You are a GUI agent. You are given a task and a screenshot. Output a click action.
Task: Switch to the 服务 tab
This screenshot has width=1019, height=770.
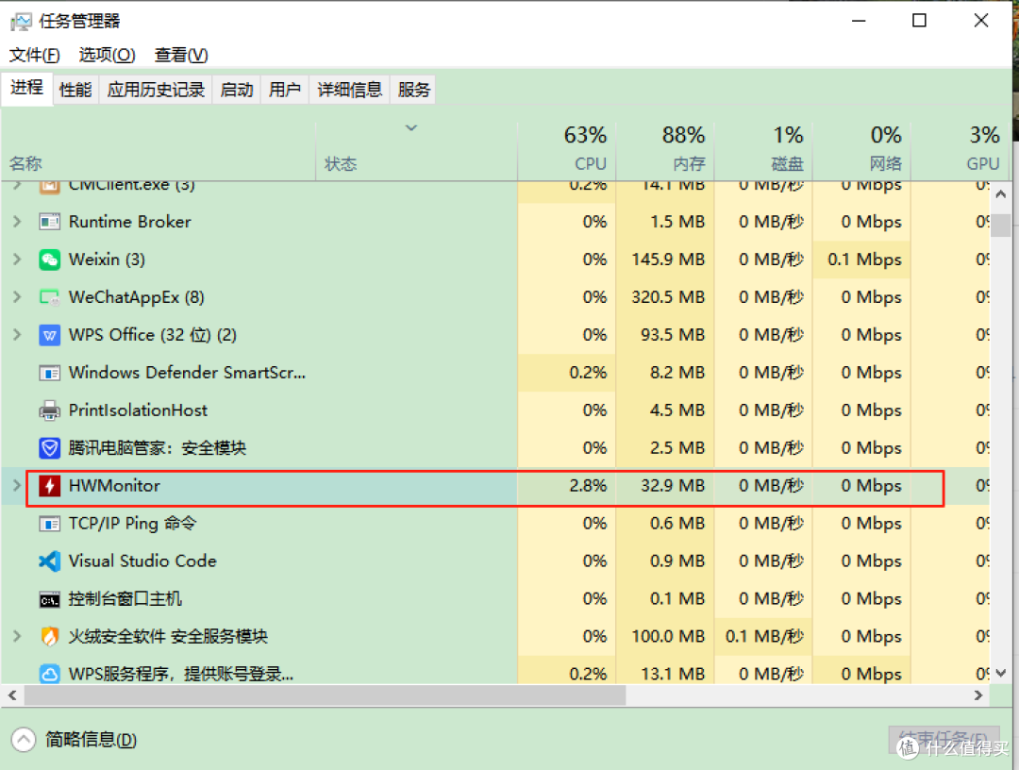pos(414,90)
